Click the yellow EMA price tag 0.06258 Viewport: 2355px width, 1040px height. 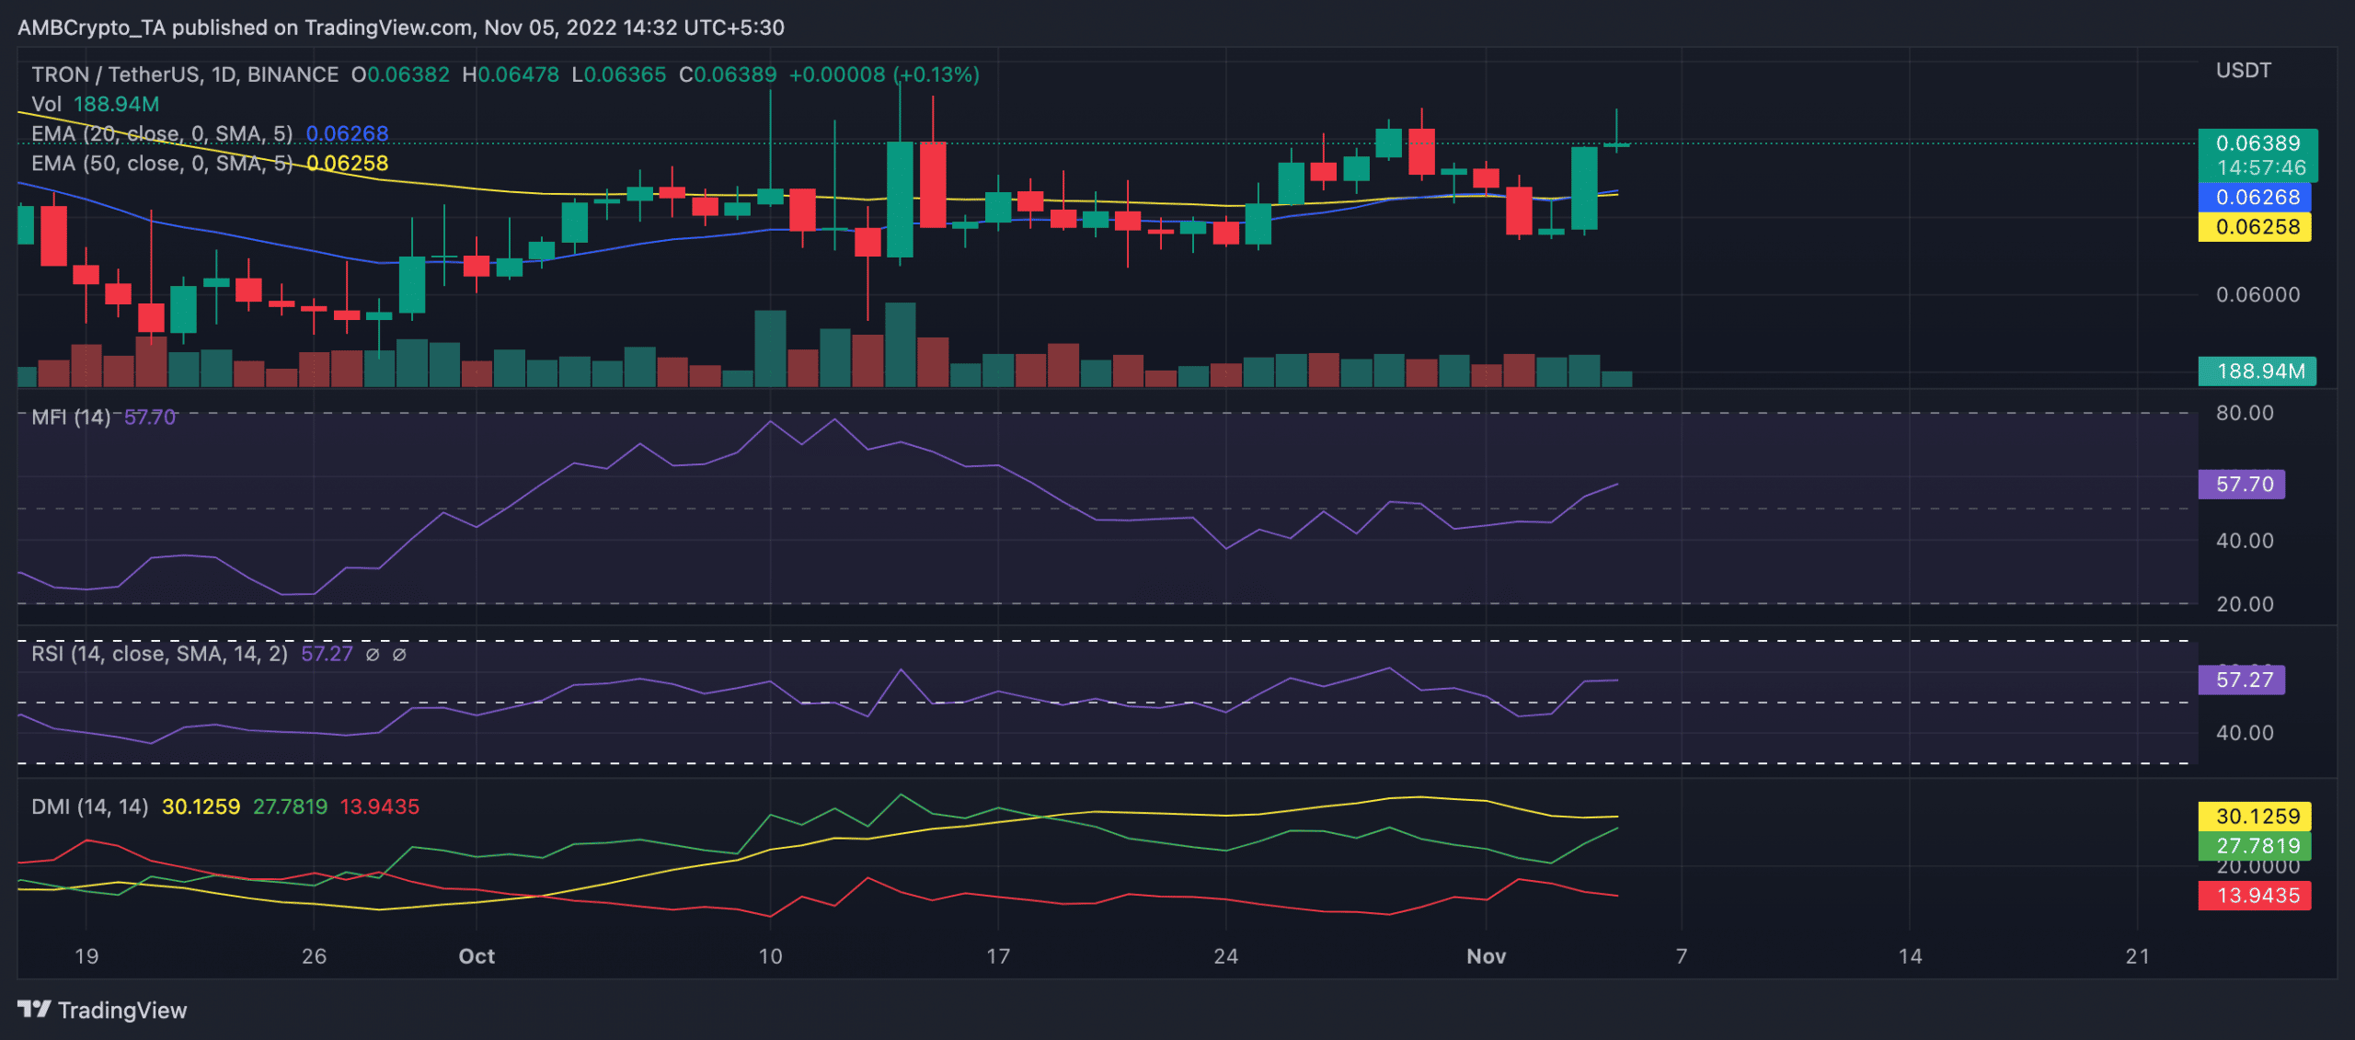[2254, 227]
